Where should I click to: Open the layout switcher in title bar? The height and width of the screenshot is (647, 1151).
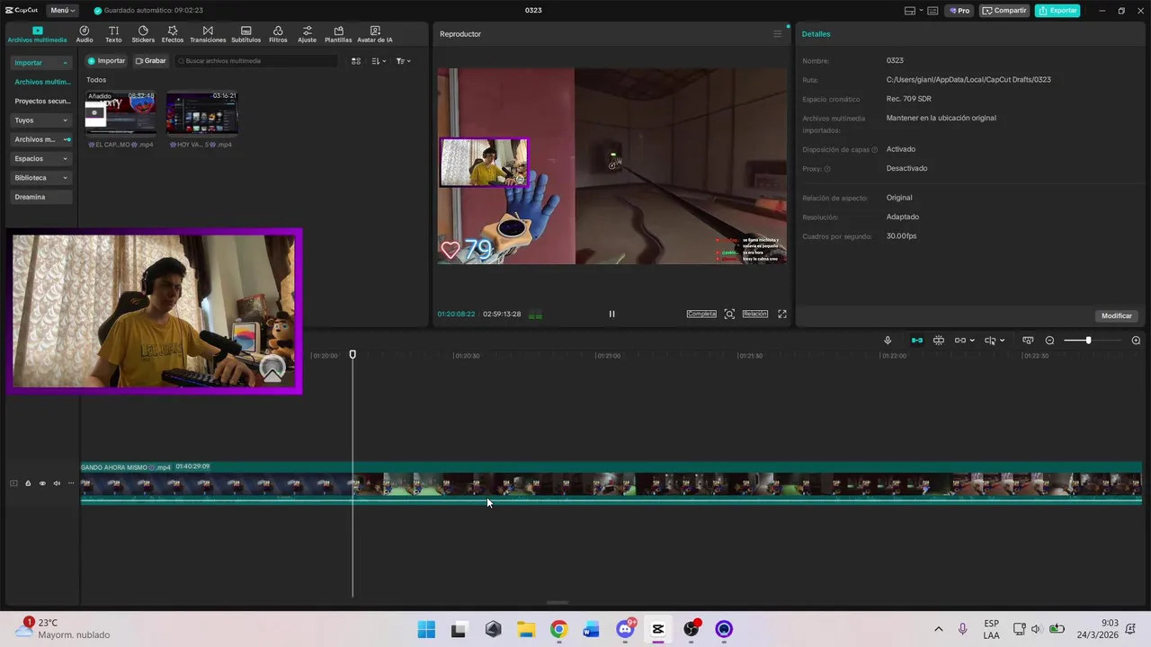pyautogui.click(x=913, y=11)
